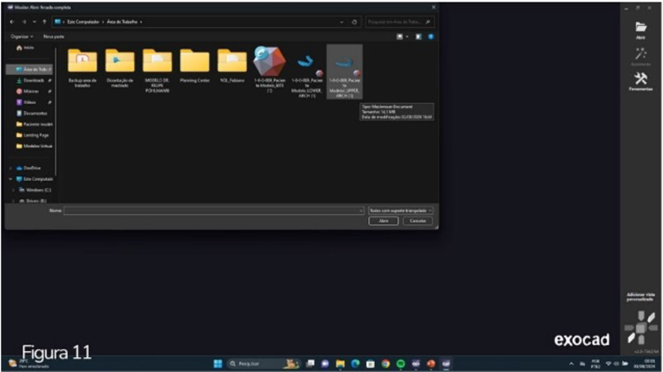Image resolution: width=663 pixels, height=372 pixels.
Task: Expand the OneDrive tree node
Action: (10, 168)
